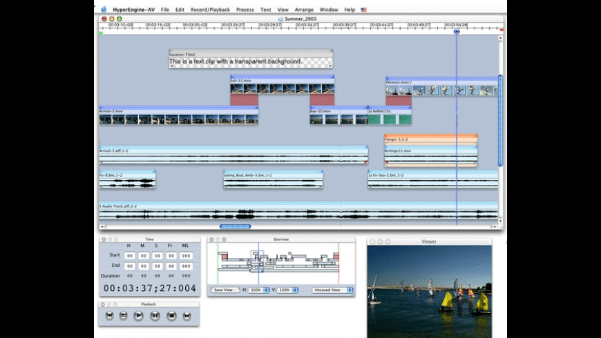Image resolution: width=601 pixels, height=338 pixels.
Task: Open the Process menu
Action: click(x=245, y=10)
